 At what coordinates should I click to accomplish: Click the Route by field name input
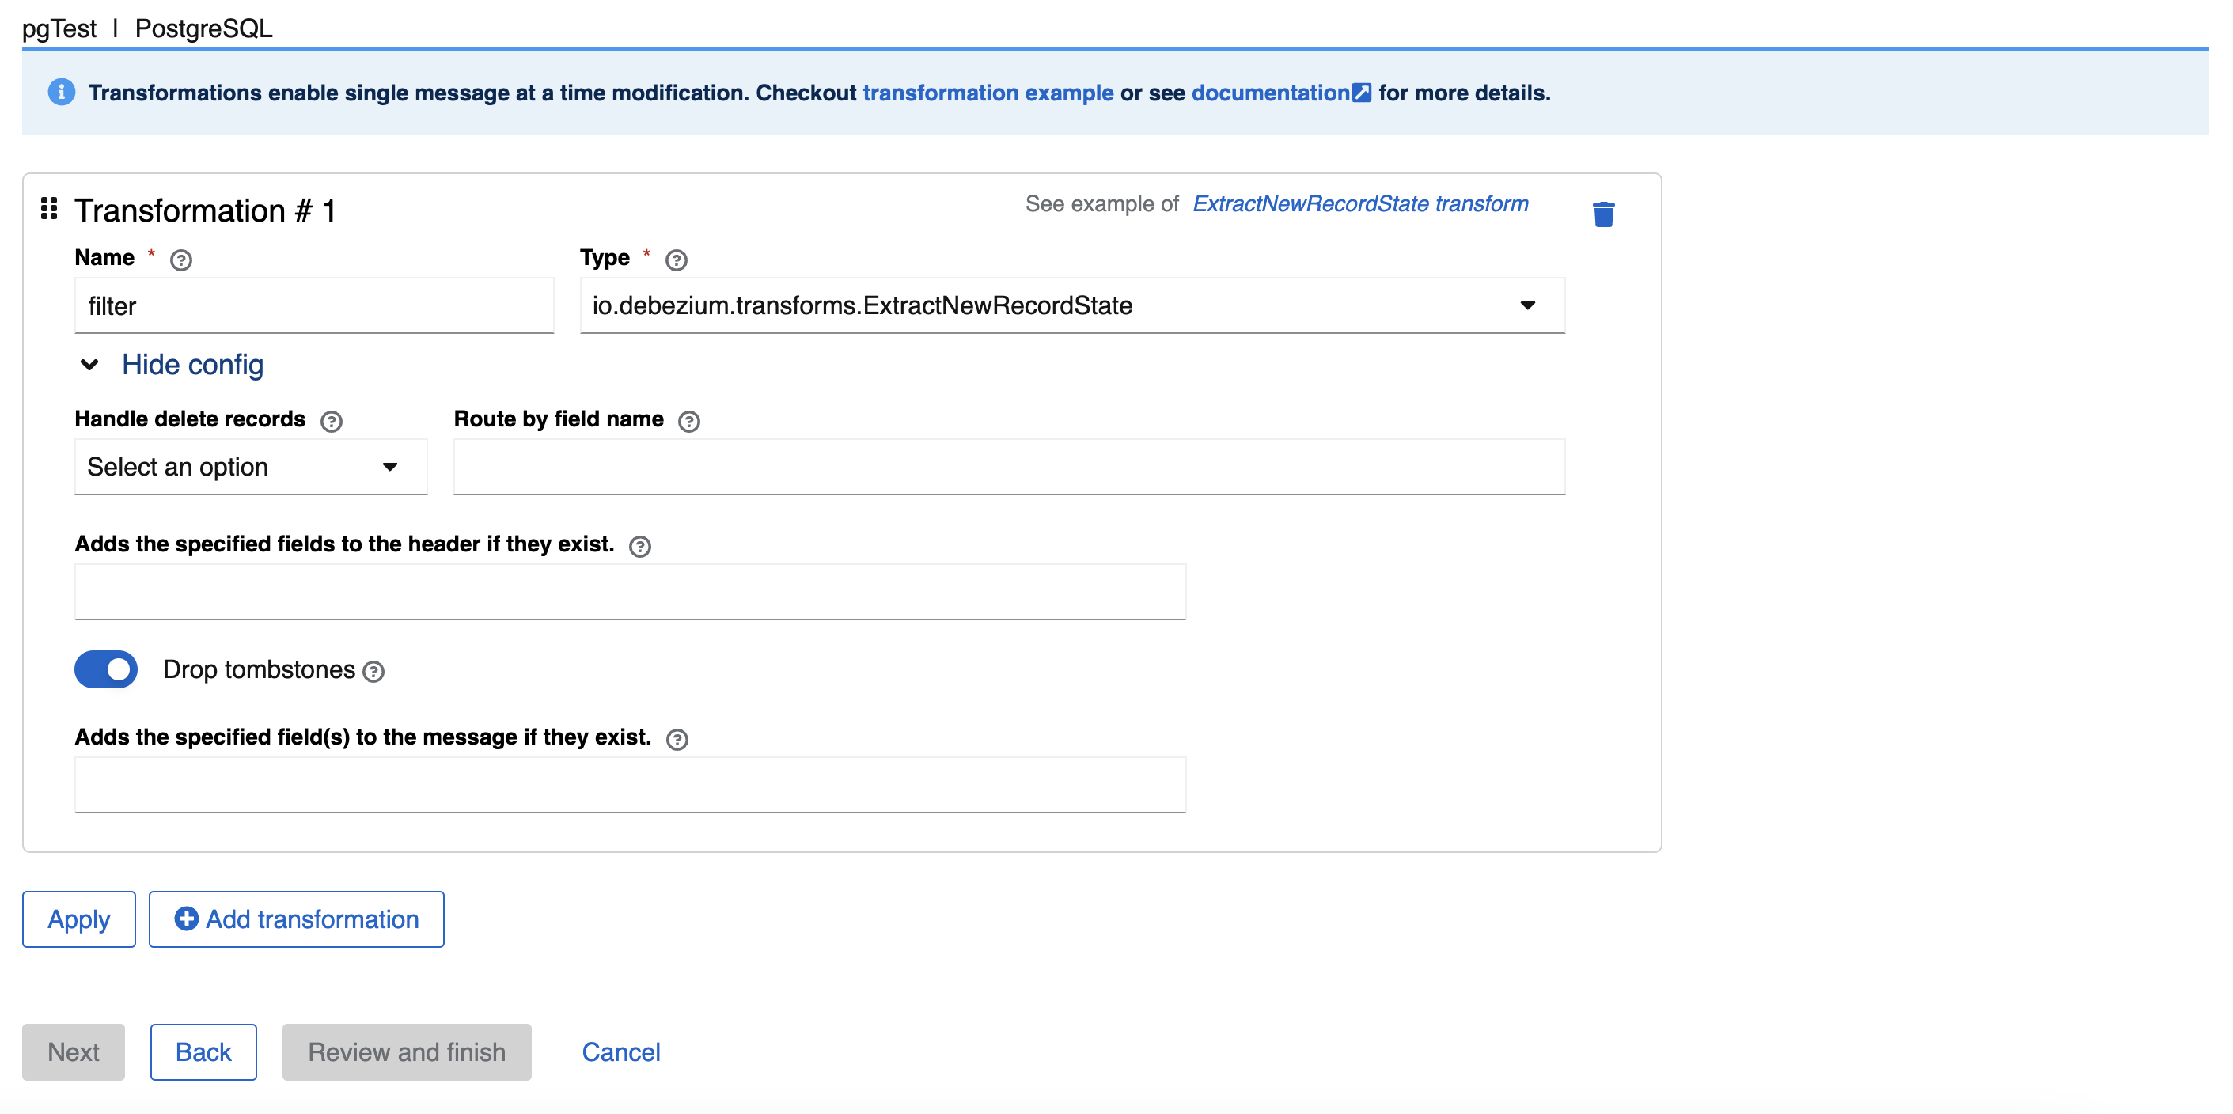pyautogui.click(x=1008, y=468)
